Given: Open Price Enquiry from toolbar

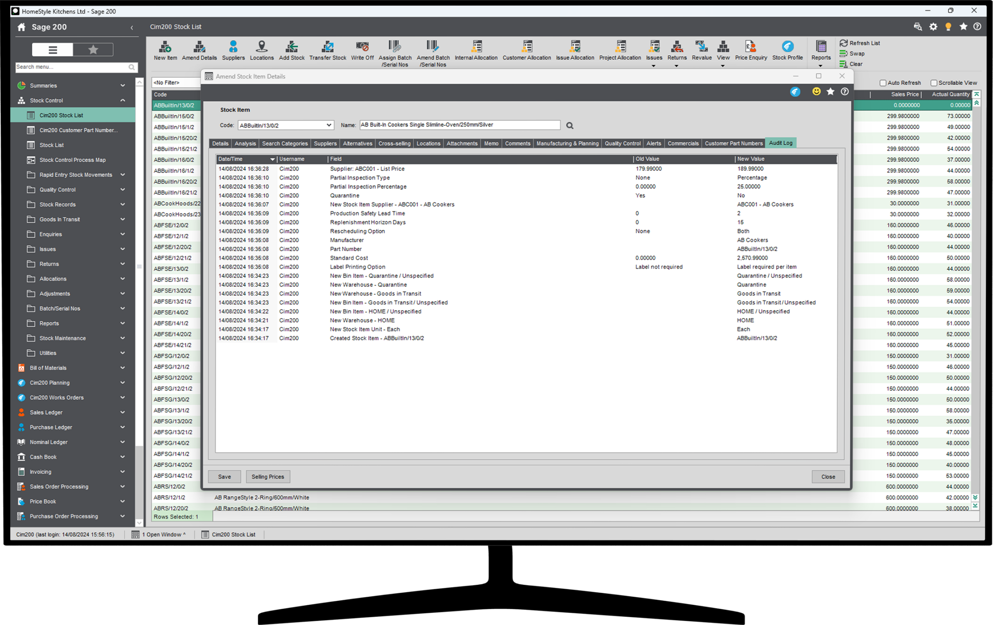Looking at the screenshot, I should pyautogui.click(x=751, y=47).
